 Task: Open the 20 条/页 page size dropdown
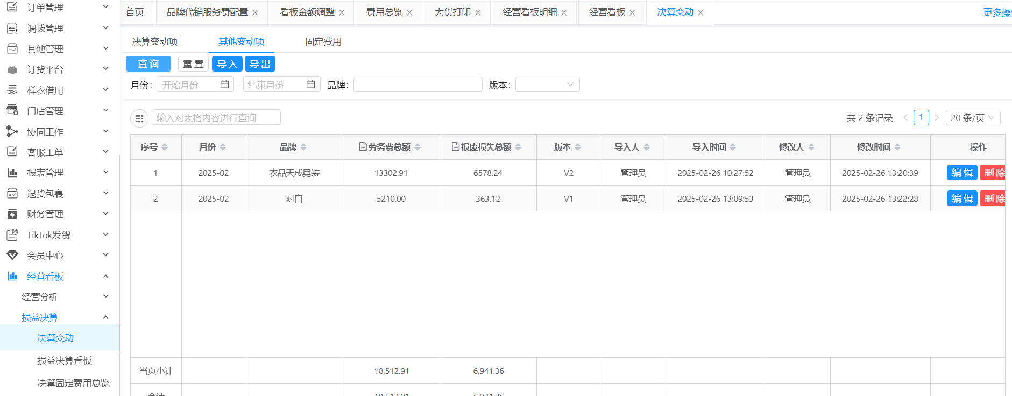pos(973,117)
